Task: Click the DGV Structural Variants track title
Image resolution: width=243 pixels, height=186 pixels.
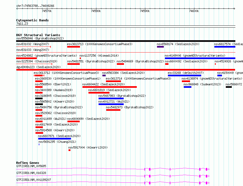Action: [38, 35]
